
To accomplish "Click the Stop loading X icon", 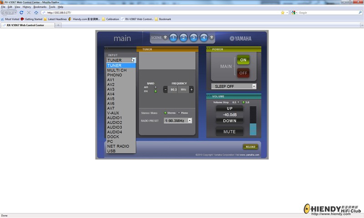I will click(29, 13).
